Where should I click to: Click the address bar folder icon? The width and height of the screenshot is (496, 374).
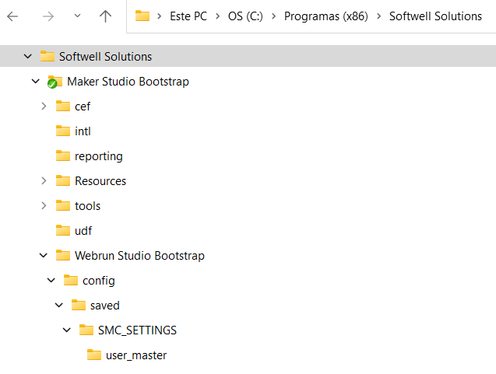142,16
